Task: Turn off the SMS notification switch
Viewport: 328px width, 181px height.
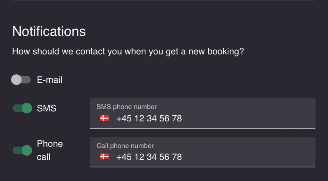Action: click(x=22, y=108)
